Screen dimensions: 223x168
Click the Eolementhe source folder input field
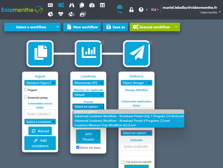coord(40,114)
